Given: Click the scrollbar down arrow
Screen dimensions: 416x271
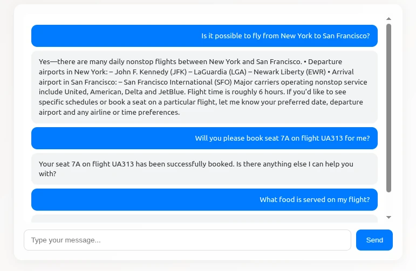Looking at the screenshot, I should pos(388,217).
